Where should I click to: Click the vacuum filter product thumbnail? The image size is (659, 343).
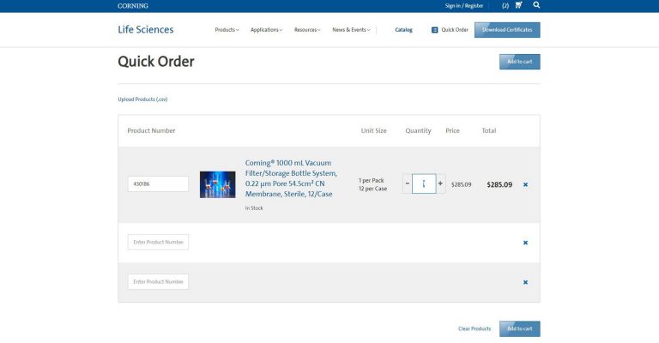218,184
